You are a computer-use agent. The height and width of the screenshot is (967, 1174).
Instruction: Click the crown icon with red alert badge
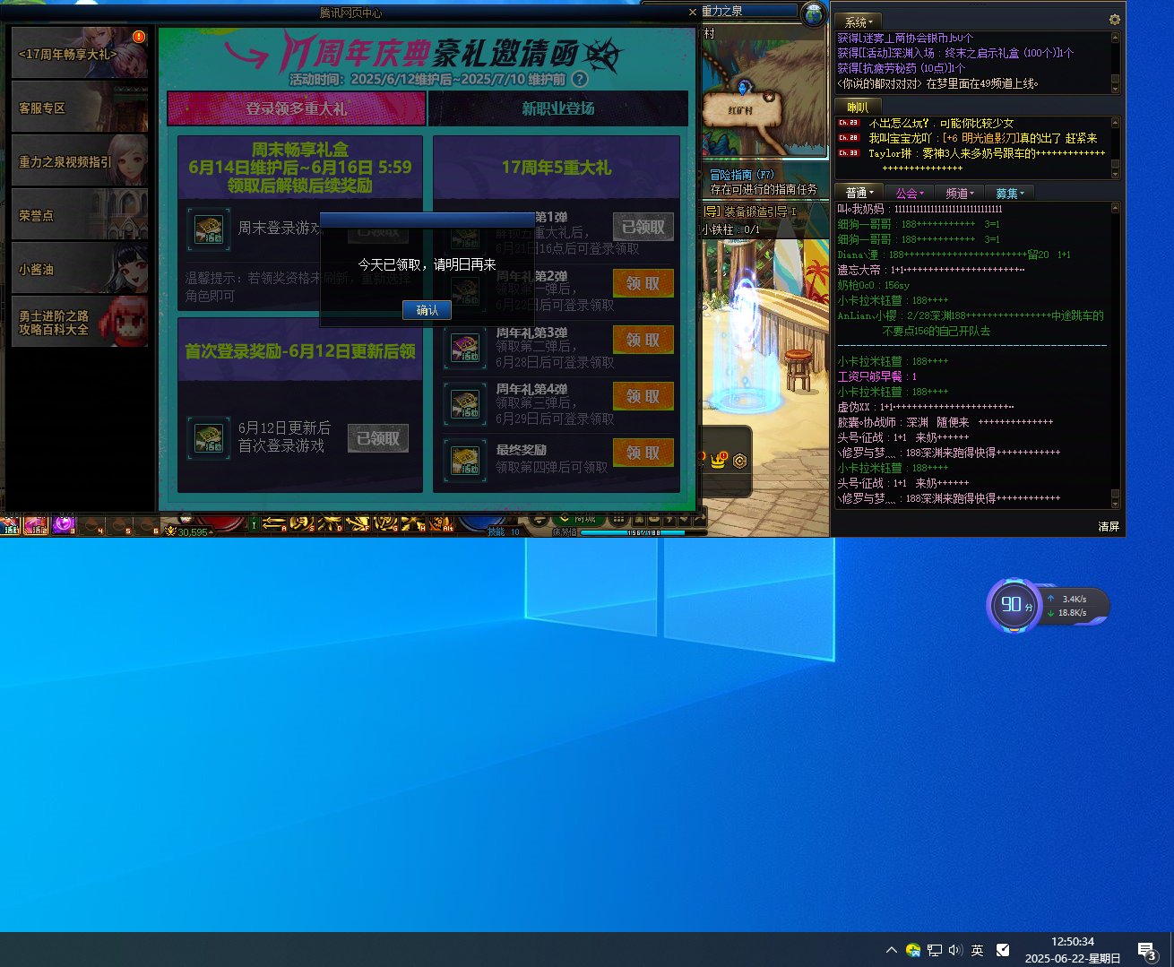tap(718, 460)
